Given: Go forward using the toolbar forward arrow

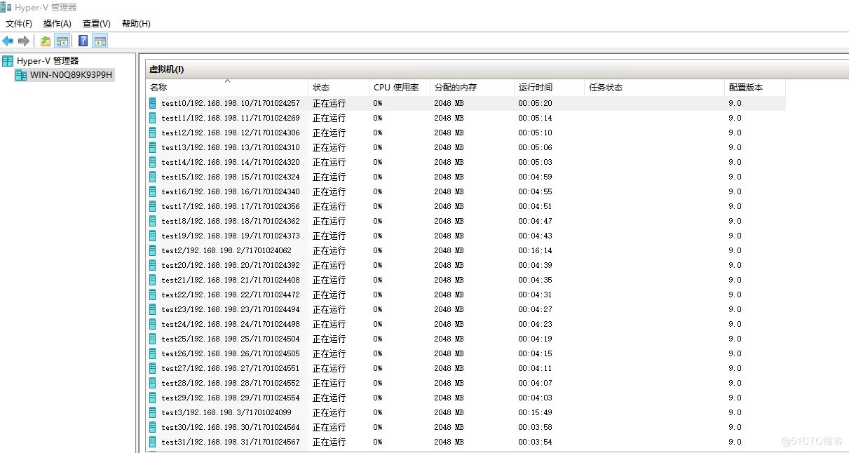Looking at the screenshot, I should tap(24, 41).
